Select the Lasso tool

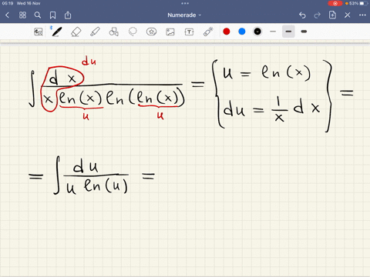(133, 32)
